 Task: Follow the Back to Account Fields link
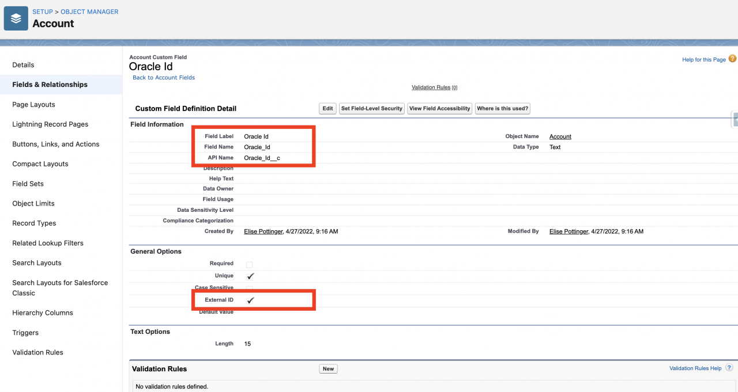(163, 77)
